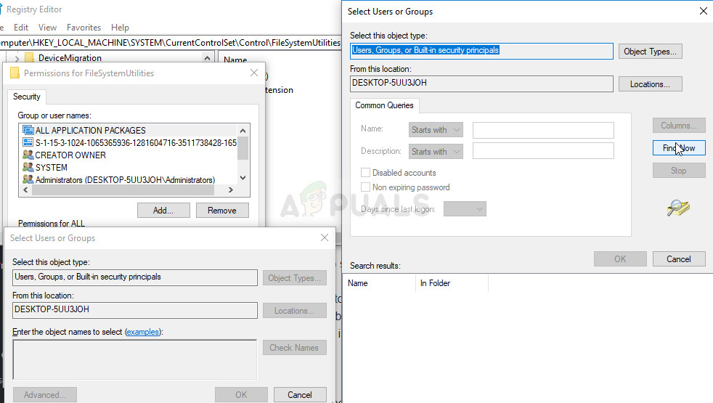
Task: Open the View menu in Registry Editor
Action: click(x=47, y=28)
